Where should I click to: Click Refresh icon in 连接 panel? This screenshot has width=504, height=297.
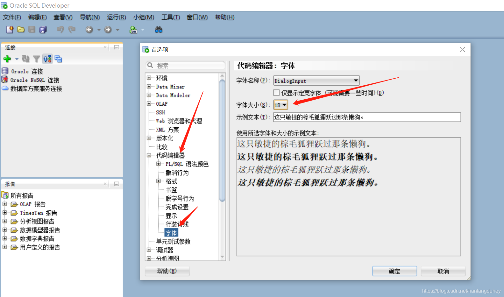coord(26,59)
